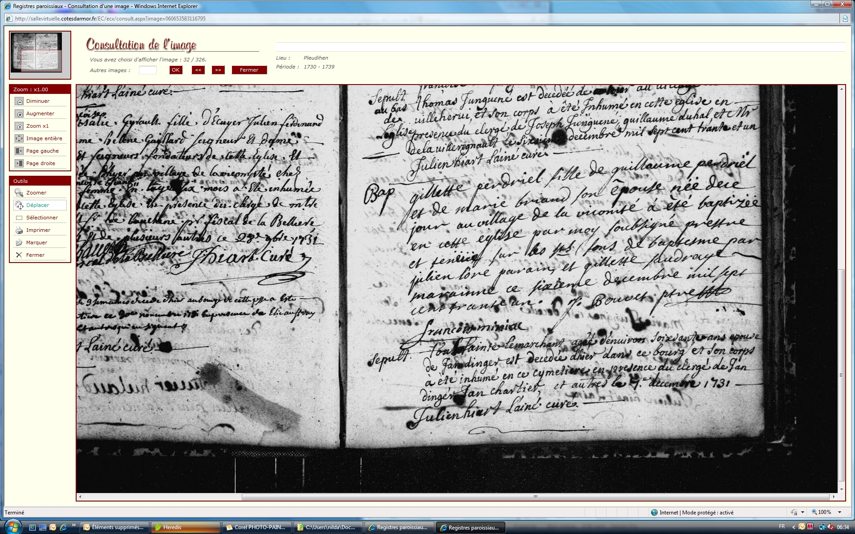Choose the Sélectionner rectangle tool
The width and height of the screenshot is (855, 534).
19,218
